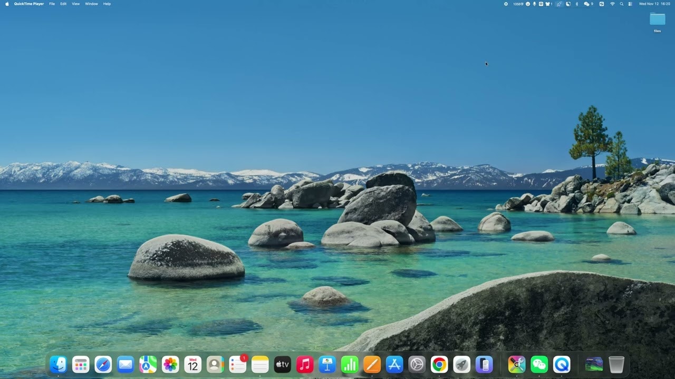
Task: Open the rocket app in the Dock
Action: [462, 364]
